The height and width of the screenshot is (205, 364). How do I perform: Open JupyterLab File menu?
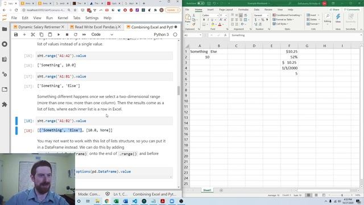coord(14,18)
